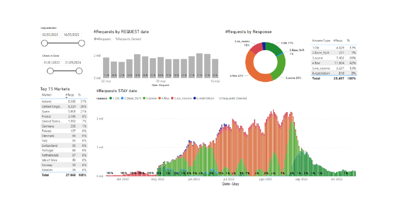This screenshot has height=197, width=406.
Task: Click the Total row 28.497 in AnswerType table
Action: click(334, 78)
